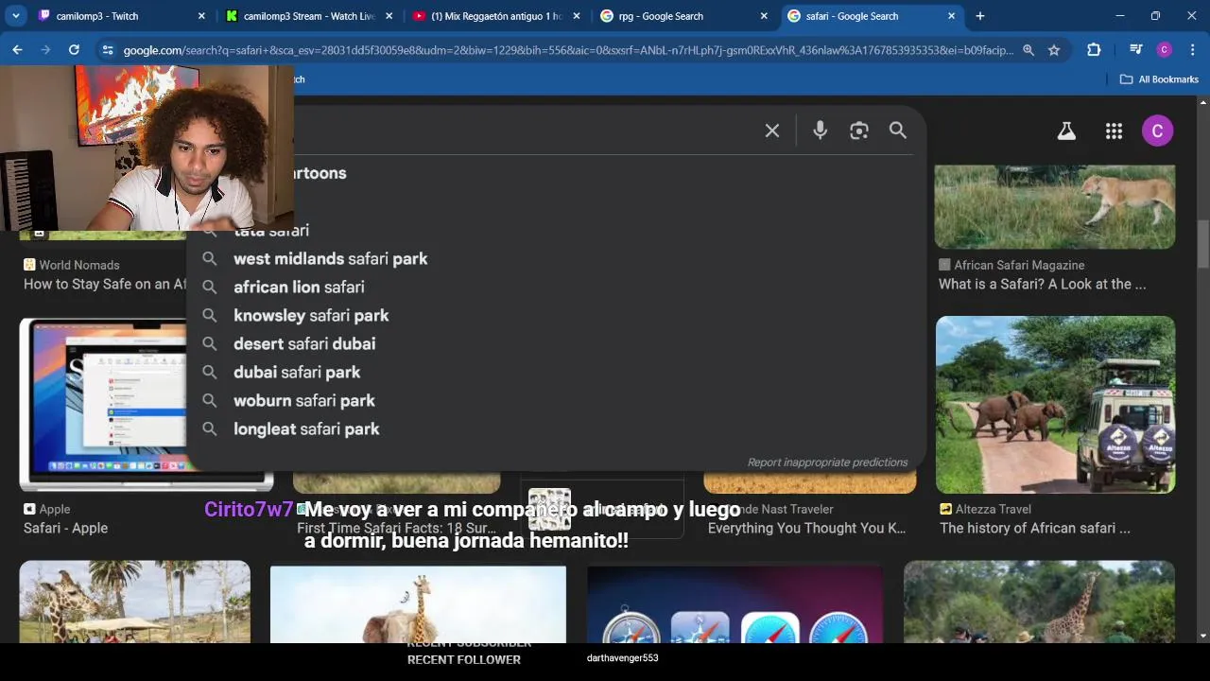The height and width of the screenshot is (681, 1210).
Task: Open What is a Safari? article link
Action: 1042,285
